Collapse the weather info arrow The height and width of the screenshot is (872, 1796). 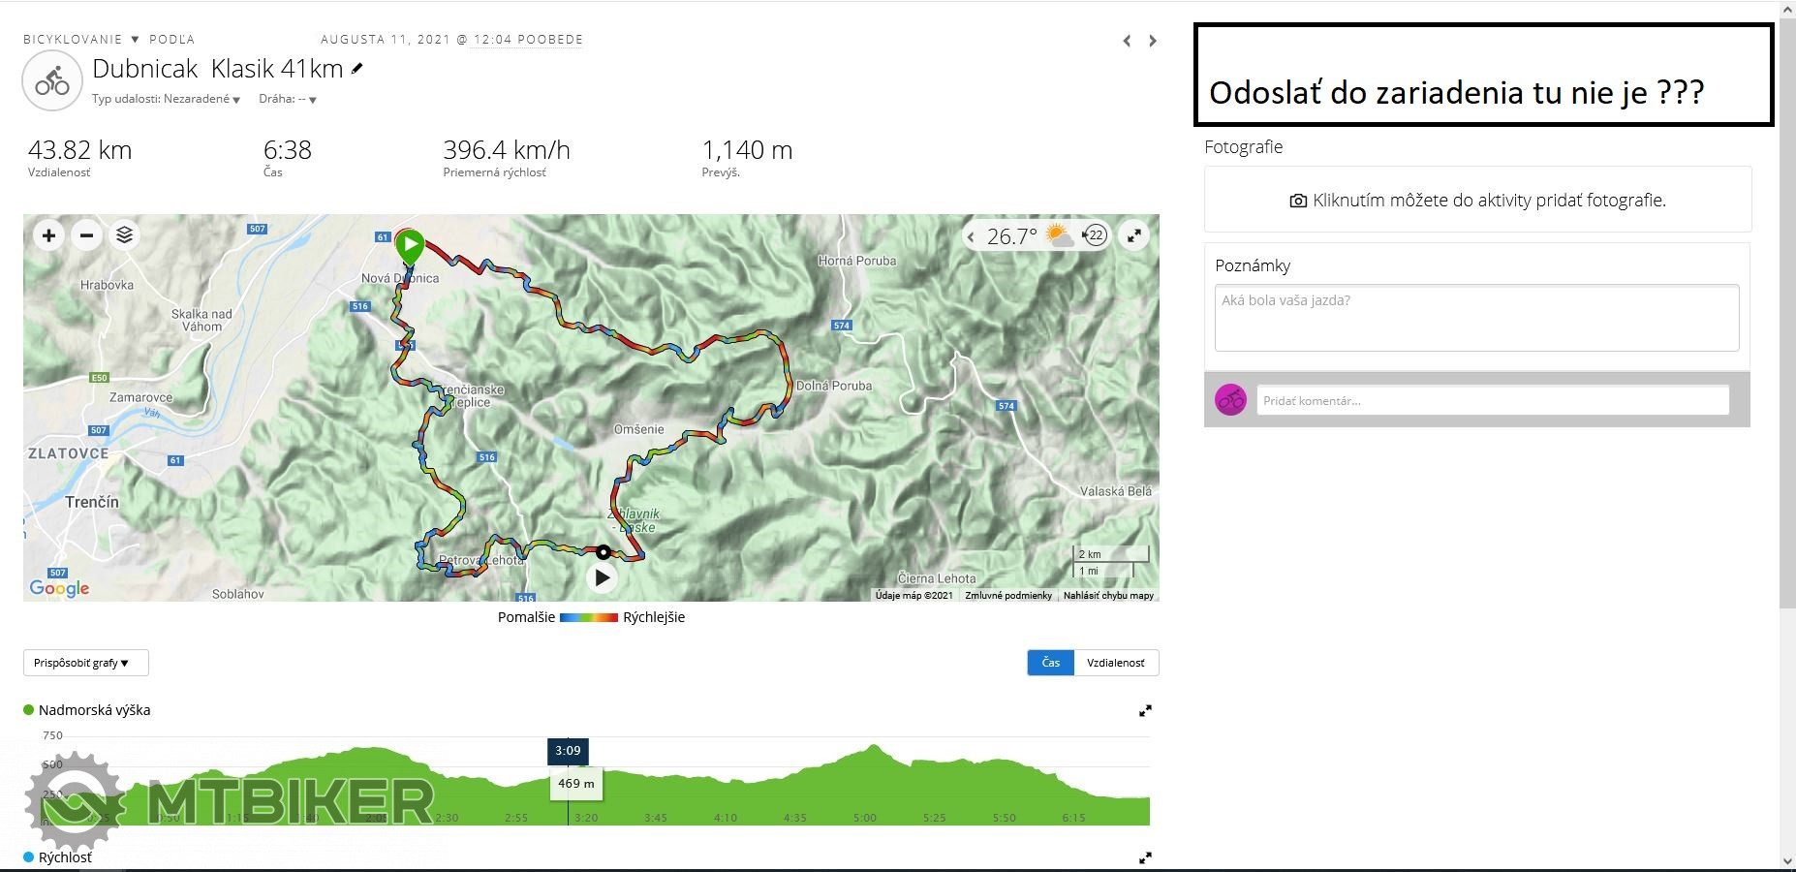(x=972, y=236)
